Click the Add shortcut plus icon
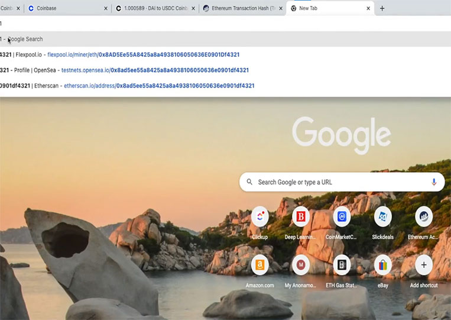This screenshot has height=320, width=451. pos(424,265)
